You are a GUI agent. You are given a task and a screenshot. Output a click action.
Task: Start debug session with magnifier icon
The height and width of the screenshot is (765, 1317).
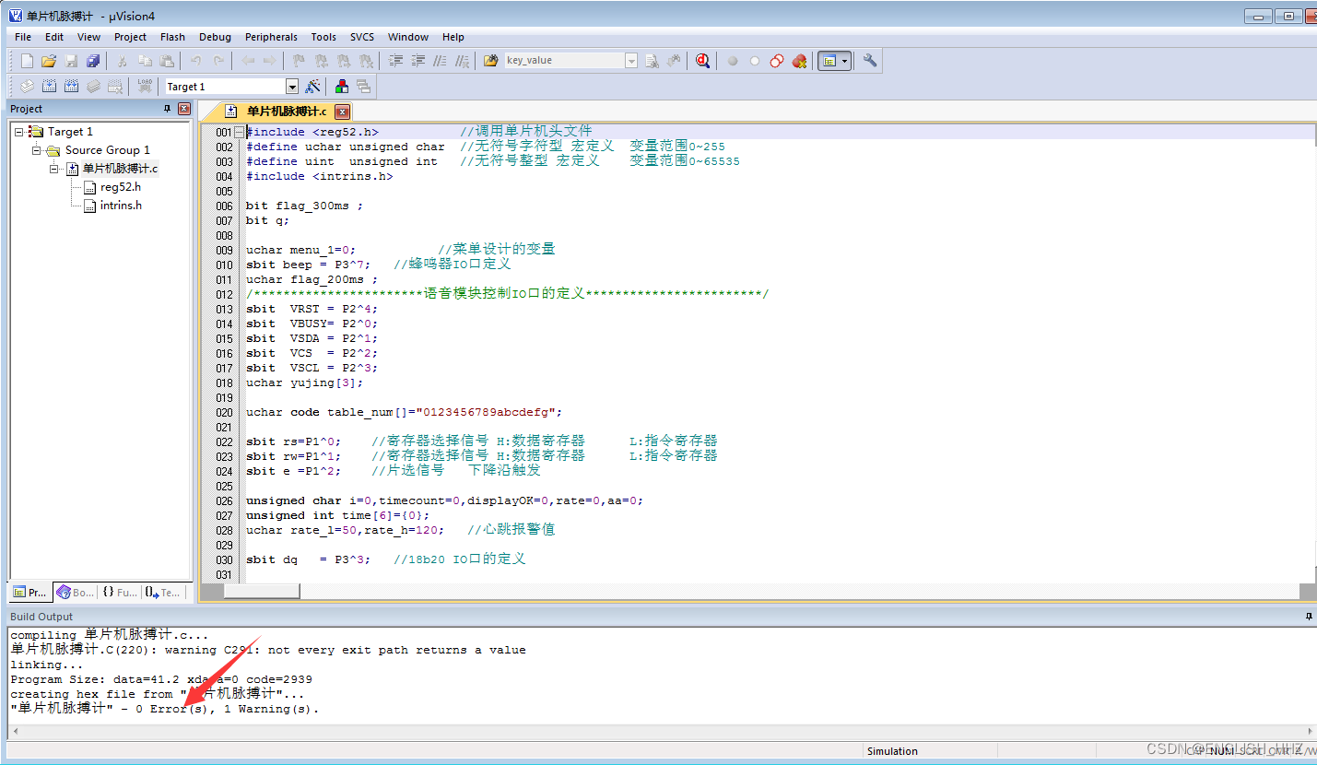(703, 61)
